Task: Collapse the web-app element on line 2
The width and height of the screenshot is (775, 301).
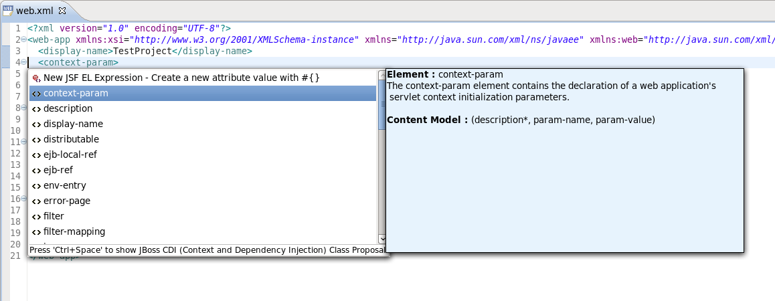Action: click(x=23, y=39)
